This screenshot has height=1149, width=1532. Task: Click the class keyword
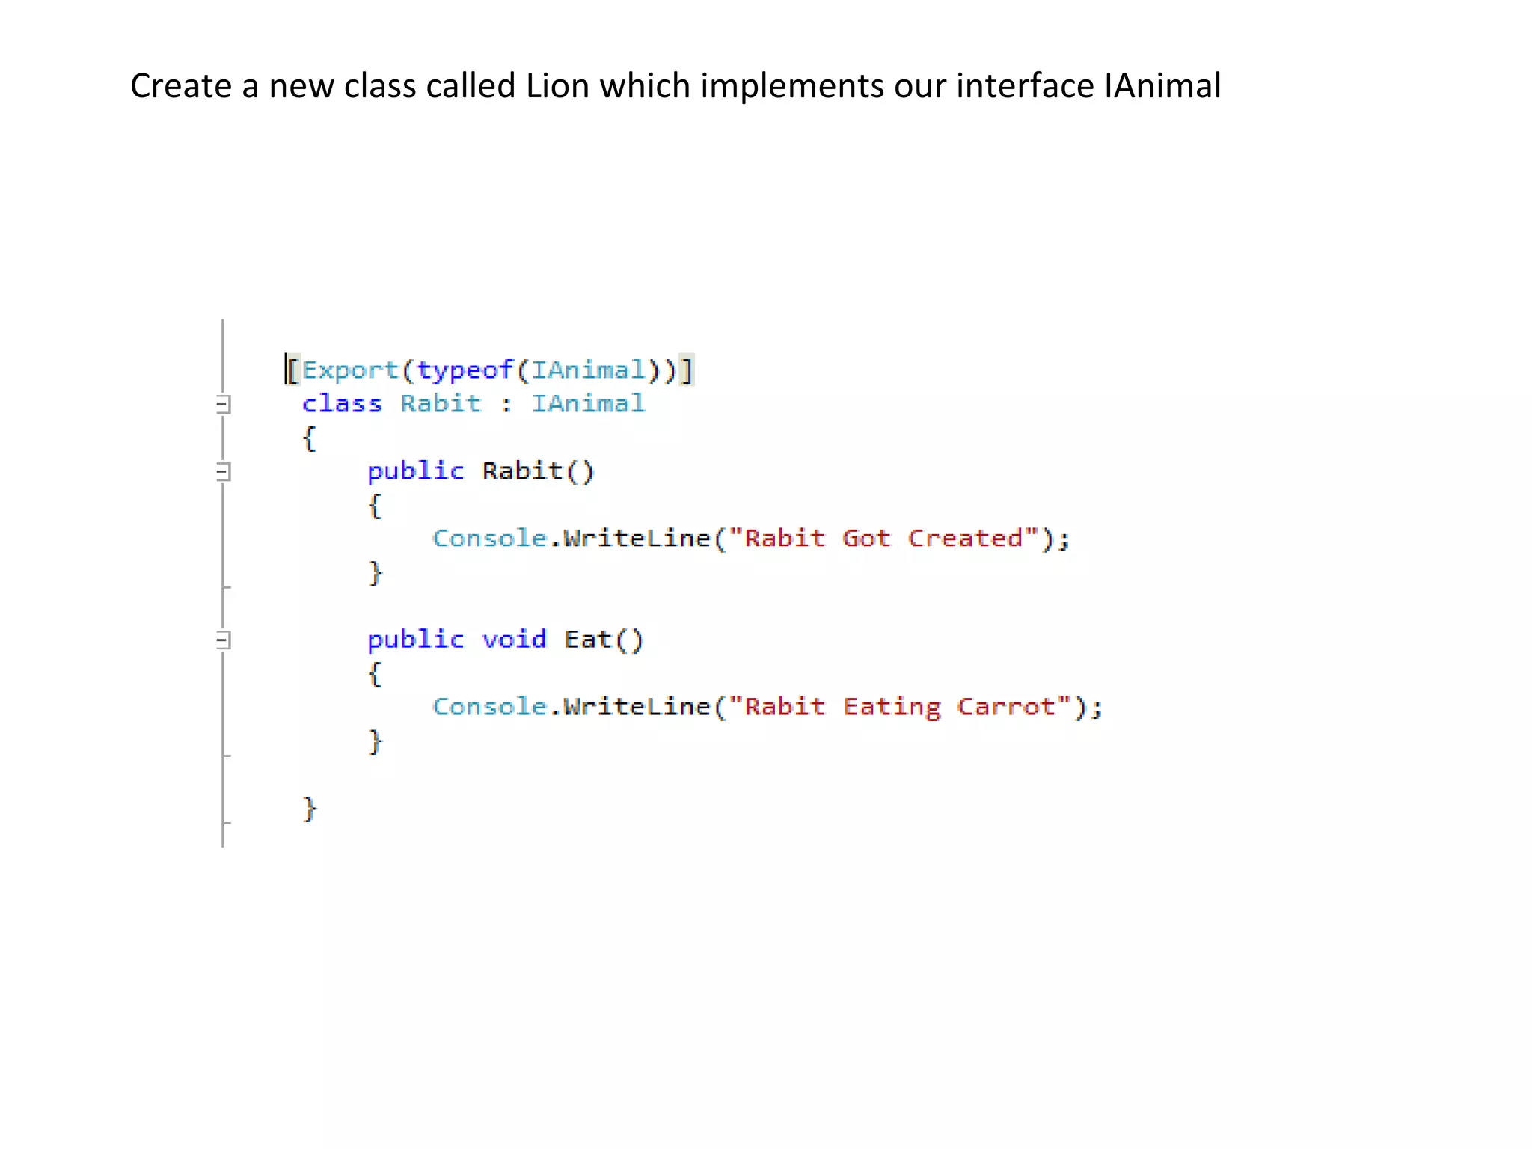pos(342,404)
